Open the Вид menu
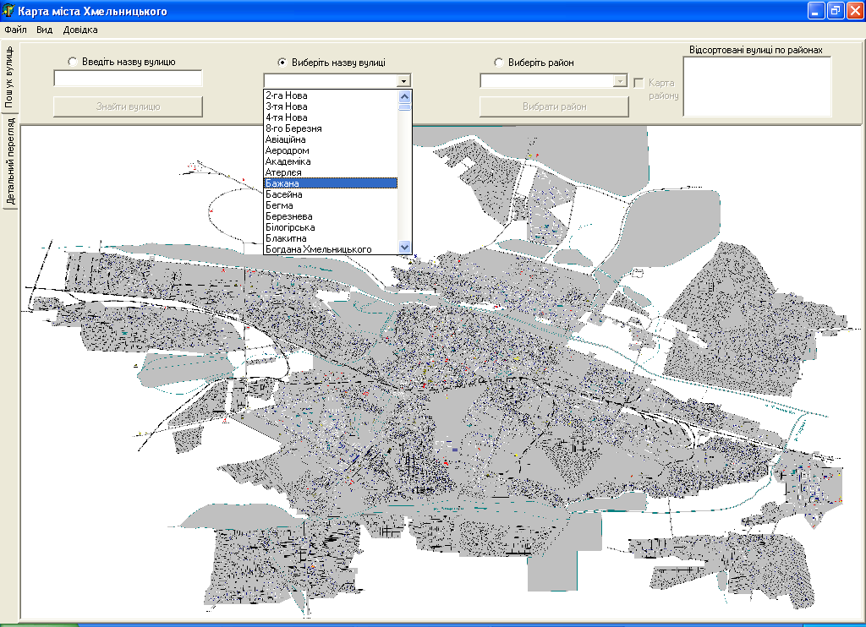866x627 pixels. coord(44,30)
